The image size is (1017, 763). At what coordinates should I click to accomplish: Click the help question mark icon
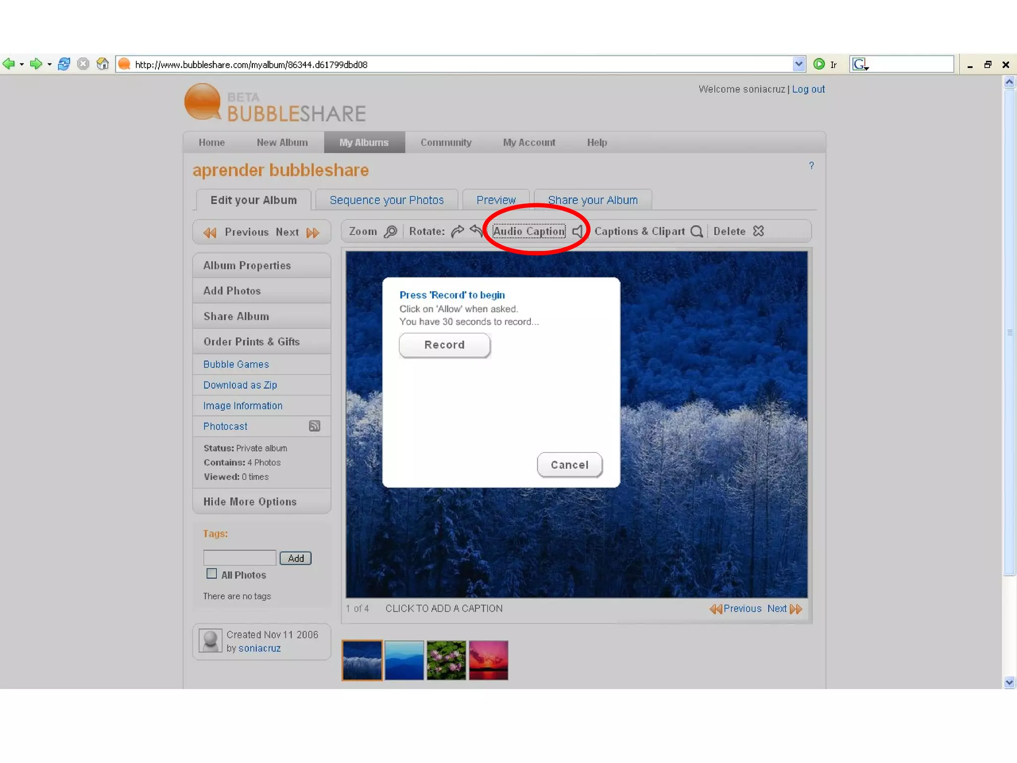click(811, 165)
